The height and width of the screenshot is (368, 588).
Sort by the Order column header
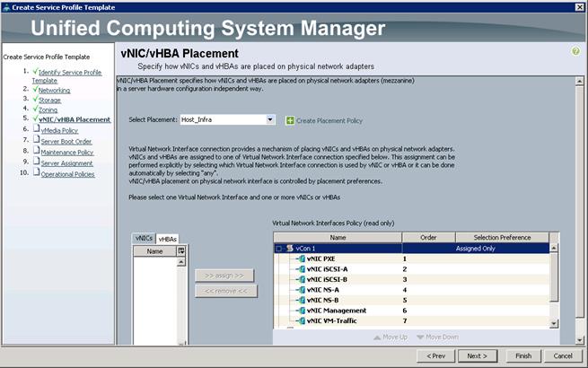click(428, 238)
